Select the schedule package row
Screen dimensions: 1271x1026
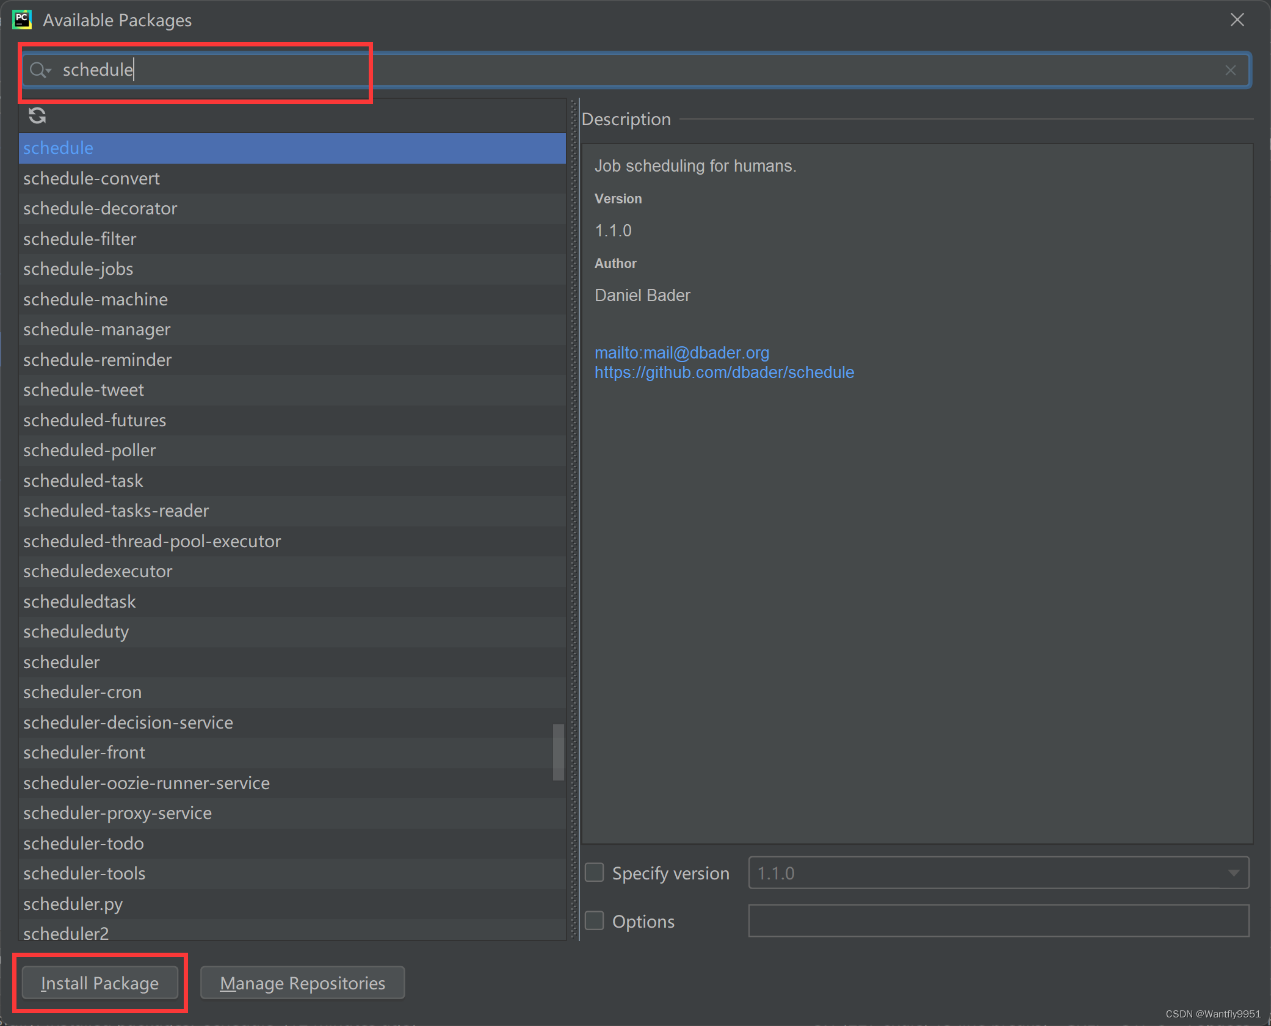coord(292,148)
